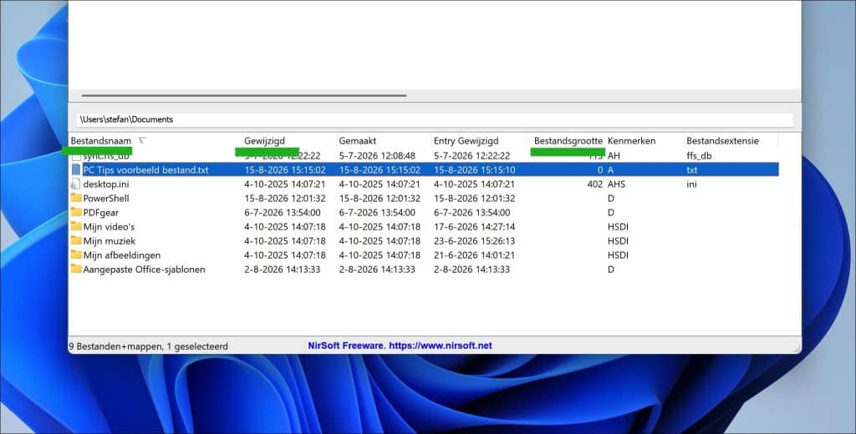Click the created date 5-7-2026 12:08:48
This screenshot has height=434, width=856.
[377, 156]
